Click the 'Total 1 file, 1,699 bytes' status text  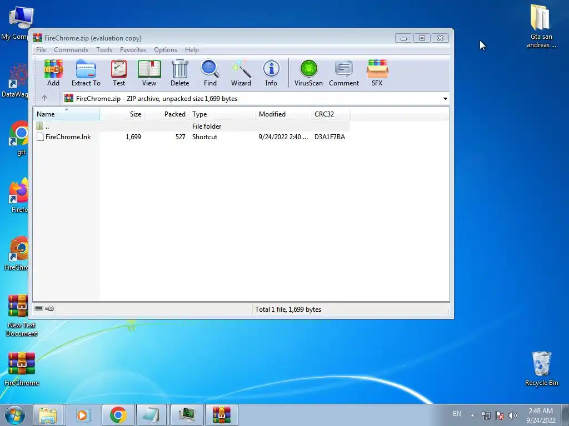288,310
